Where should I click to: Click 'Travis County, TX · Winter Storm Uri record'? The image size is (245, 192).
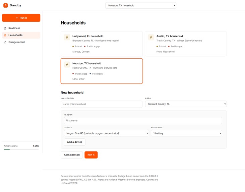point(179,41)
